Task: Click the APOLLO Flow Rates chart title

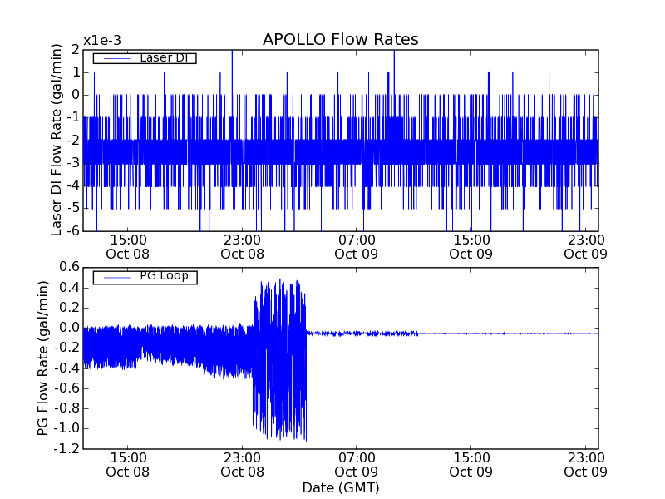Action: 340,39
